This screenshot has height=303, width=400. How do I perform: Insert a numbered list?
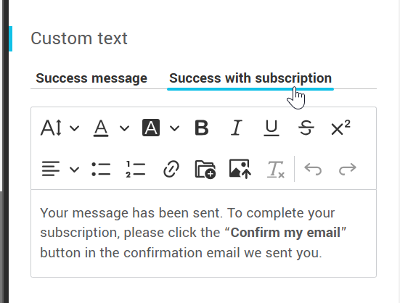[x=136, y=169]
